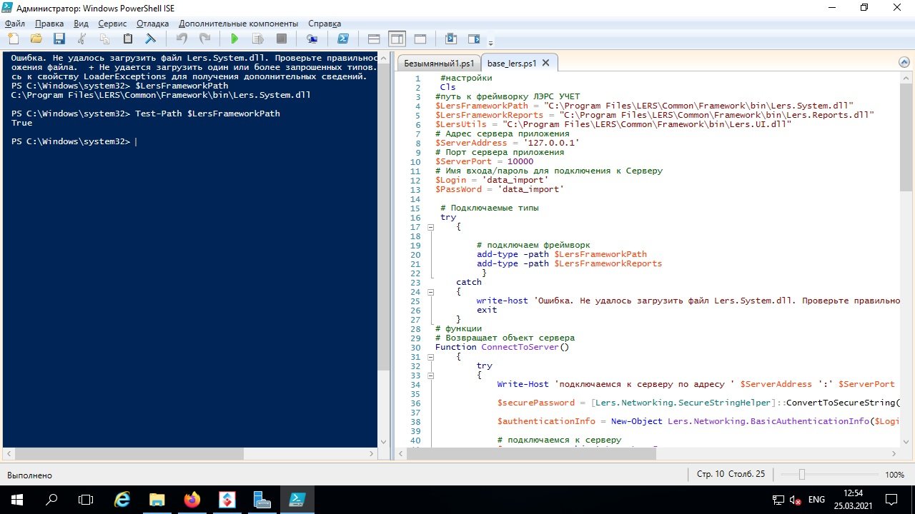Screen dimensions: 915x514
Task: Click Function ConnectToServer() line
Action: pos(502,347)
